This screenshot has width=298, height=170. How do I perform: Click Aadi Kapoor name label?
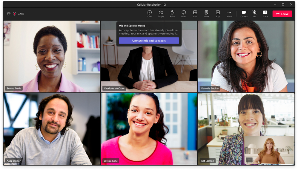pos(14,161)
